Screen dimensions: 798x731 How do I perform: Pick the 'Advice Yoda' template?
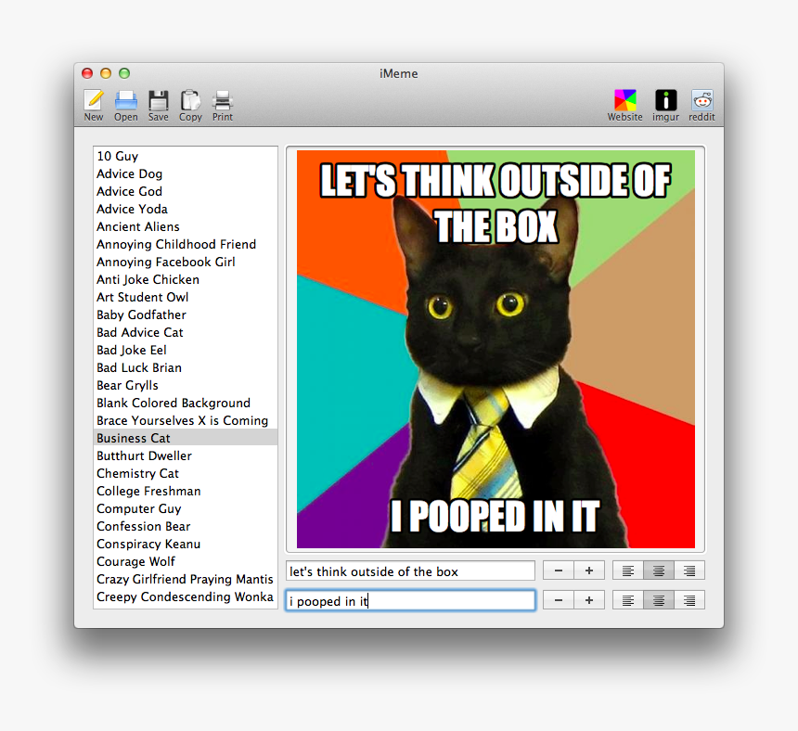186,209
